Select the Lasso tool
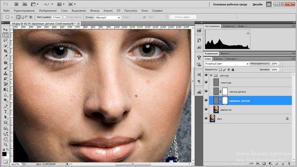The height and width of the screenshot is (167, 297). pos(6,40)
